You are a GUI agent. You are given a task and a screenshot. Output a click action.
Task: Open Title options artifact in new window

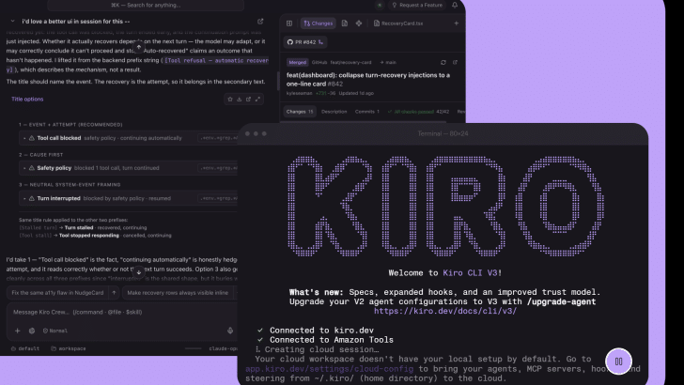click(x=248, y=99)
